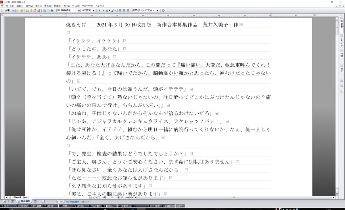The image size is (345, 210).
Task: Click the Save toolbar icon
Action: coord(34,11)
